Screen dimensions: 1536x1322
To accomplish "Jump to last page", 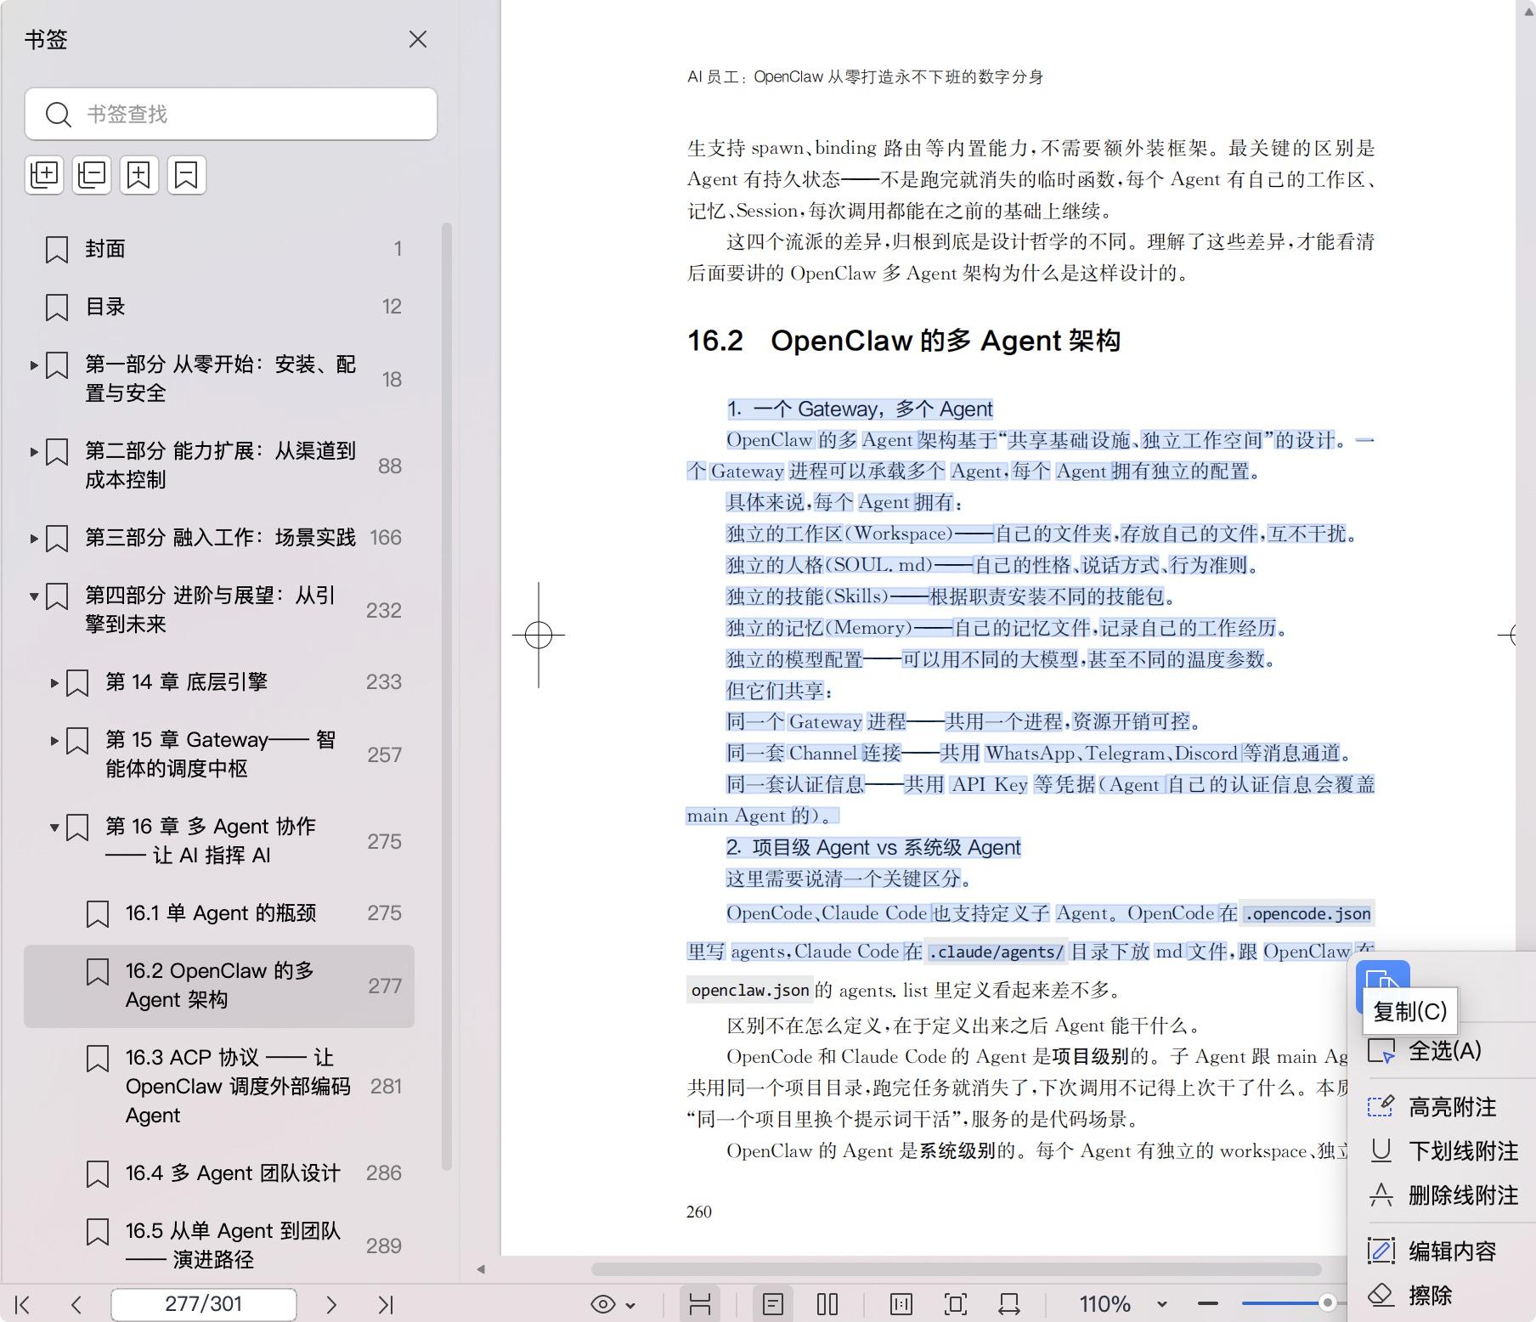I will click(x=386, y=1304).
